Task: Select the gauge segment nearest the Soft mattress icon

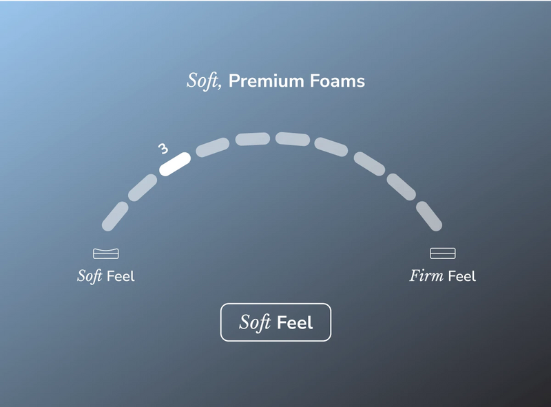Action: click(115, 216)
